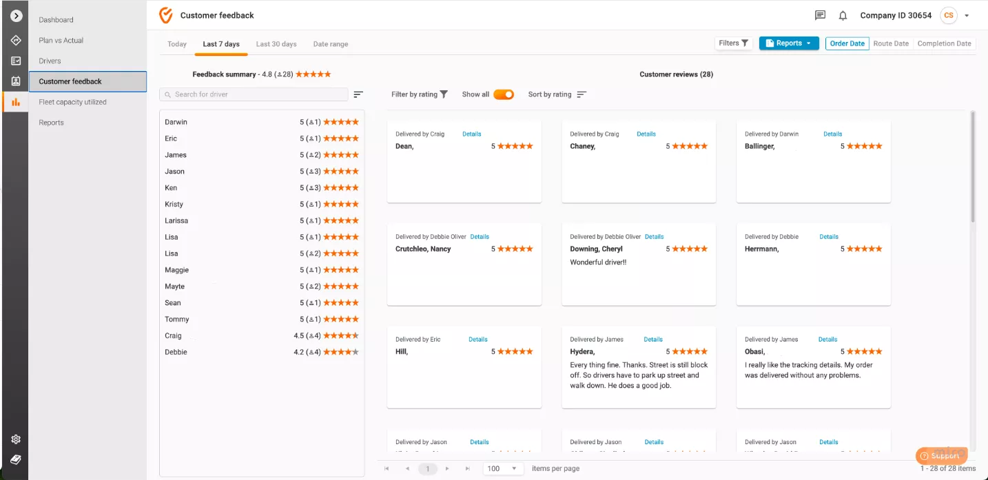Open the notifications bell

click(x=843, y=15)
